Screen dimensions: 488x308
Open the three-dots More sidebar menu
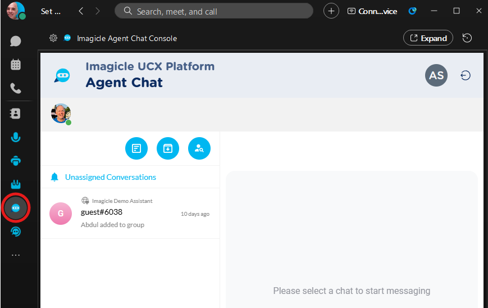16,255
